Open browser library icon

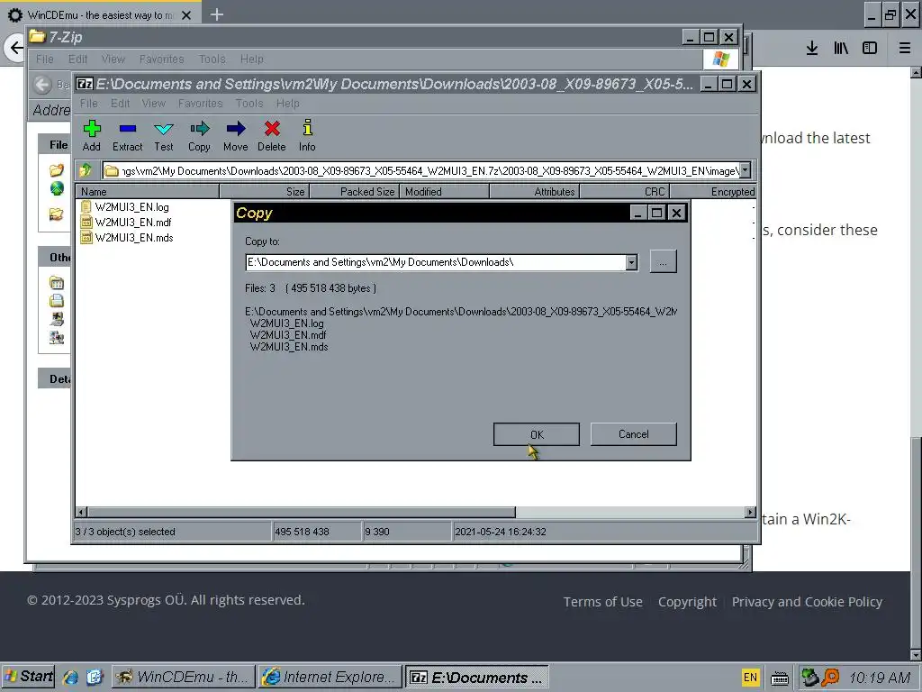click(x=841, y=49)
